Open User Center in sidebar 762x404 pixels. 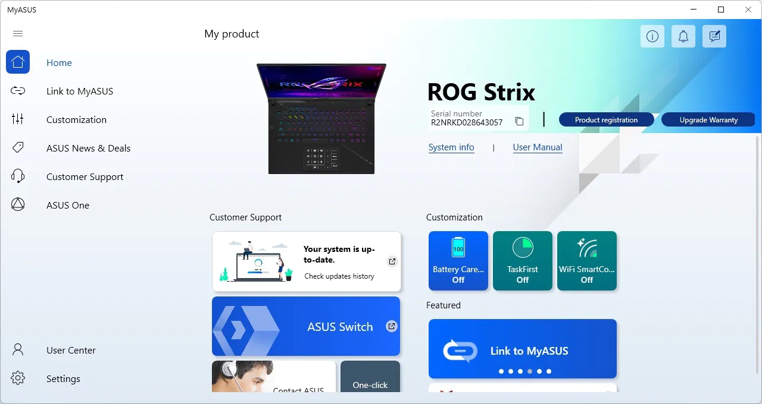[x=71, y=350]
